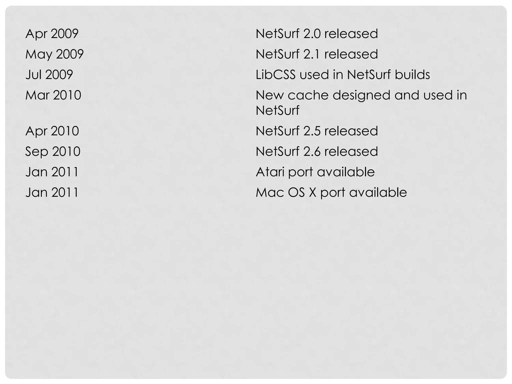Click the Apr 2010 date
This screenshot has width=512, height=384.
pyautogui.click(x=52, y=131)
